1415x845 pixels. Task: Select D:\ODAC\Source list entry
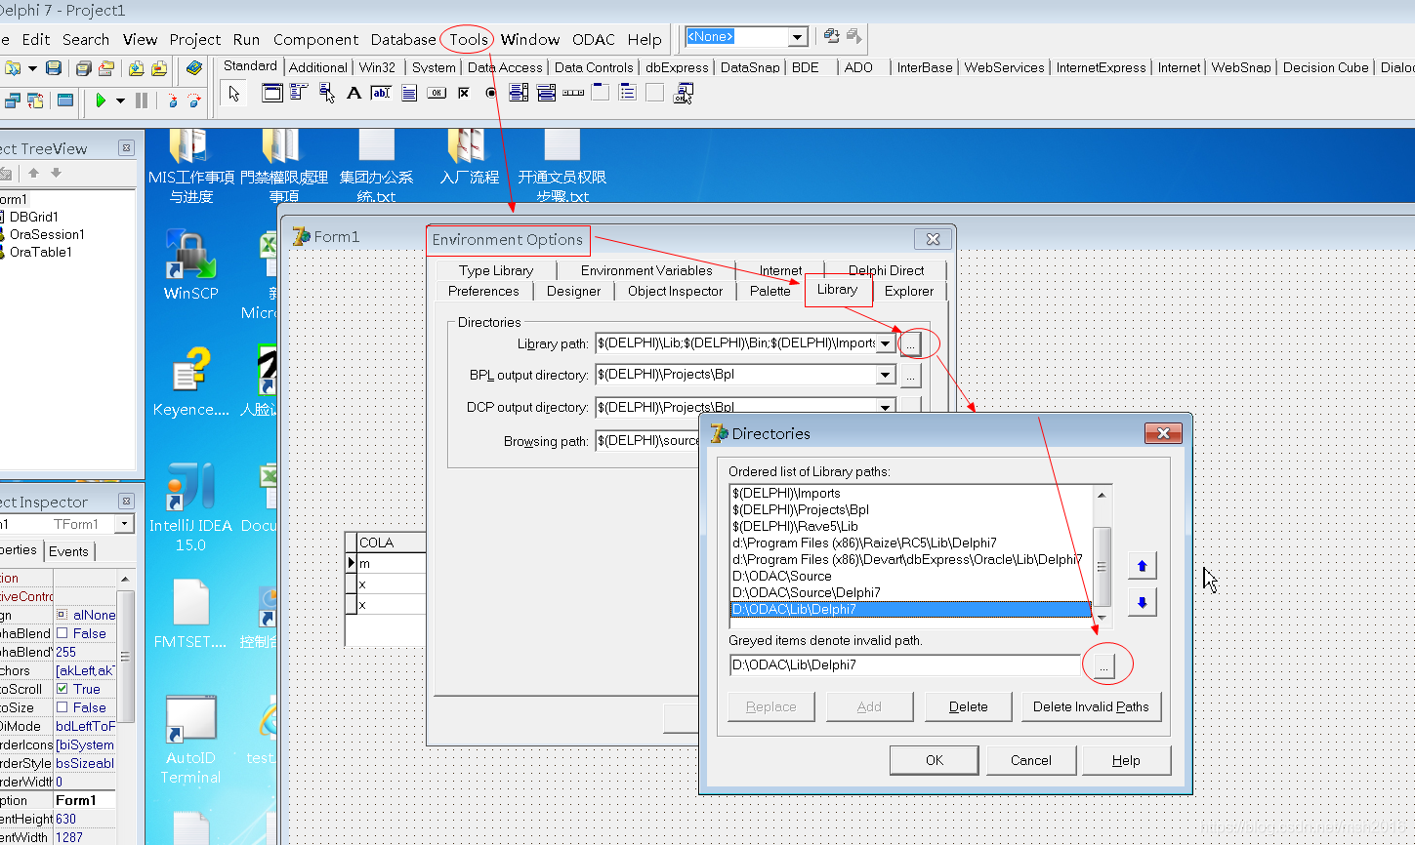(x=910, y=576)
